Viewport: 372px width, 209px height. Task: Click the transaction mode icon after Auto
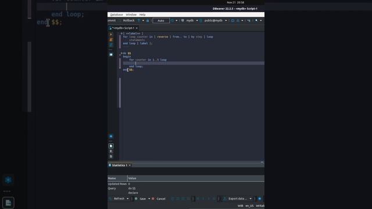[173, 21]
